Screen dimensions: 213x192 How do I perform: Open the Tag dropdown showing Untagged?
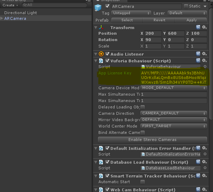pos(131,13)
